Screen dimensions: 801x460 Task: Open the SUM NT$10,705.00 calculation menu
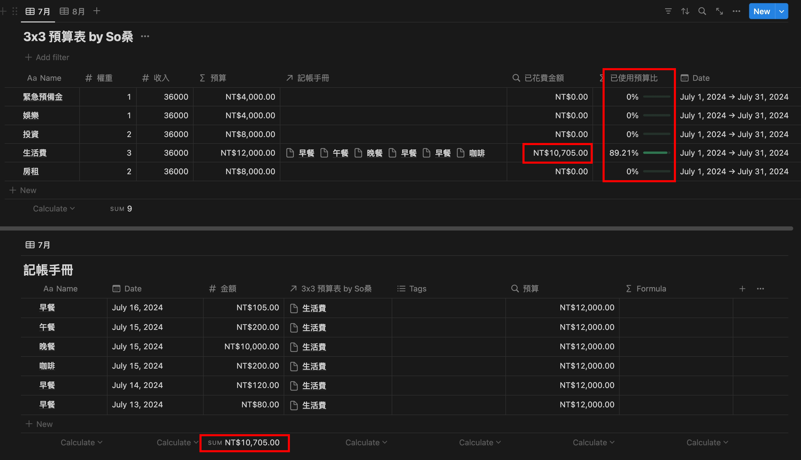click(244, 443)
